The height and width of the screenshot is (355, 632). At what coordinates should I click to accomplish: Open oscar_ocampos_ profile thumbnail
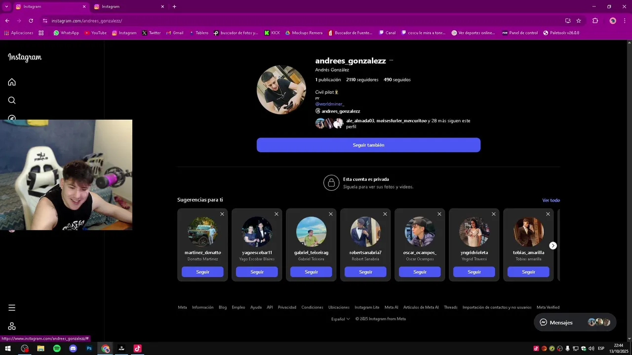coord(420,232)
